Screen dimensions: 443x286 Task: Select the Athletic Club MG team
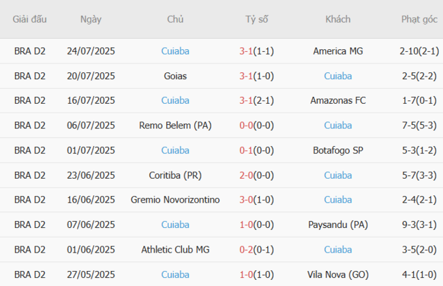[x=175, y=250]
